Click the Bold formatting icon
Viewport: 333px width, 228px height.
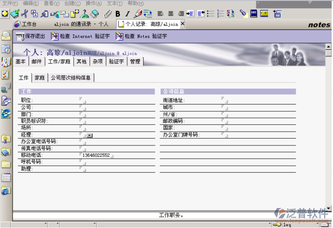click(118, 14)
